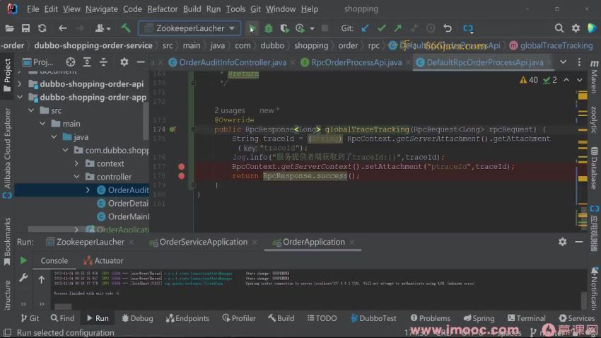The height and width of the screenshot is (338, 601).
Task: Open the Endpoints tool window
Action: click(188, 318)
